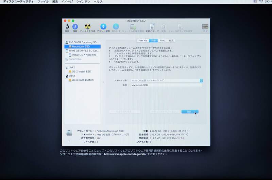Click the Unmount toolbar icon
Screen dimensions: 272x180
(103, 27)
